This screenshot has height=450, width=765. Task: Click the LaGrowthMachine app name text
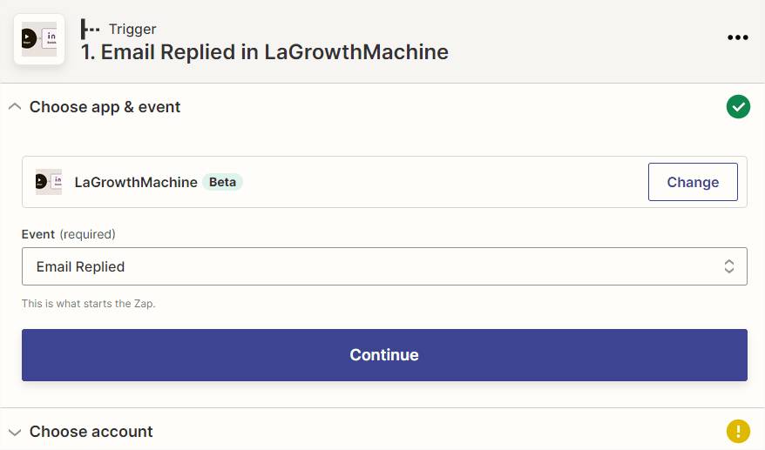136,182
